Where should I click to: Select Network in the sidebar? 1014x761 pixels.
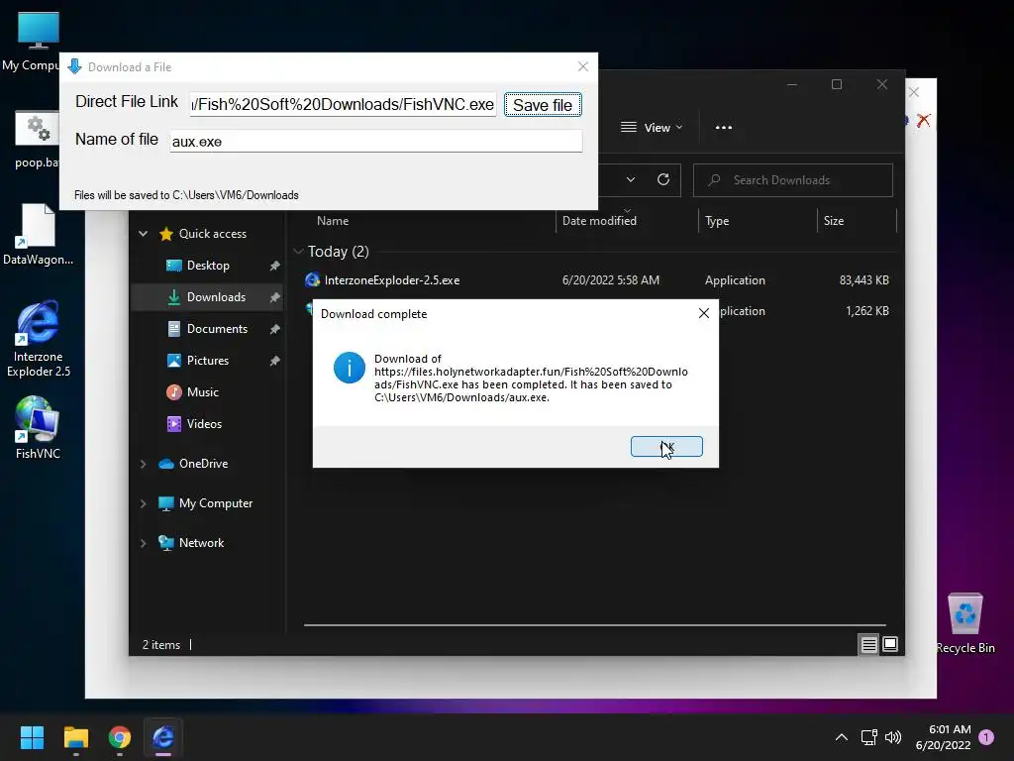(201, 543)
